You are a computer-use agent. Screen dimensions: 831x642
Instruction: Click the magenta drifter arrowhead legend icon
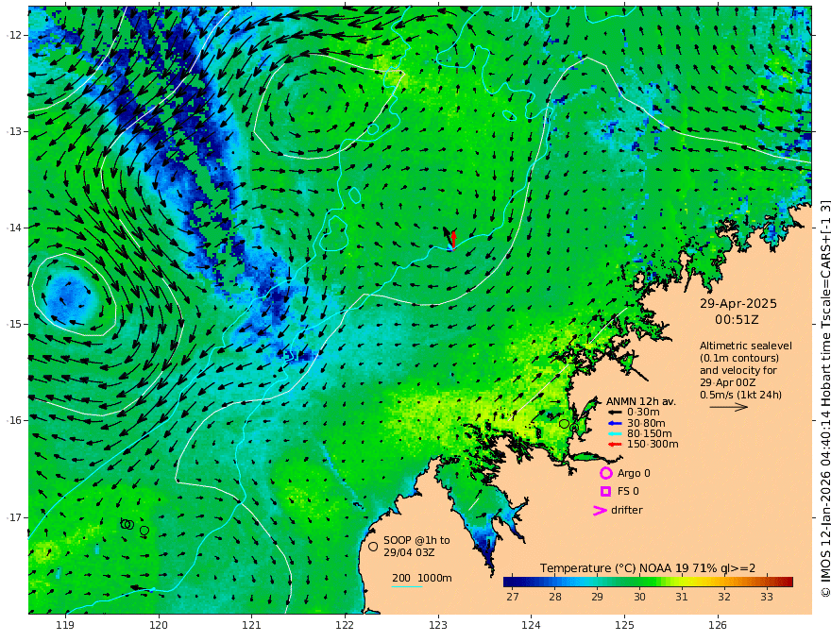[600, 511]
